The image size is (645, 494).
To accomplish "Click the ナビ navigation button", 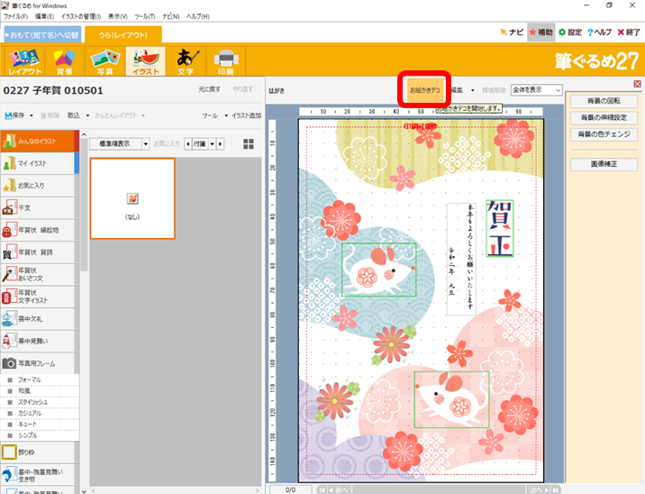I will 513,32.
